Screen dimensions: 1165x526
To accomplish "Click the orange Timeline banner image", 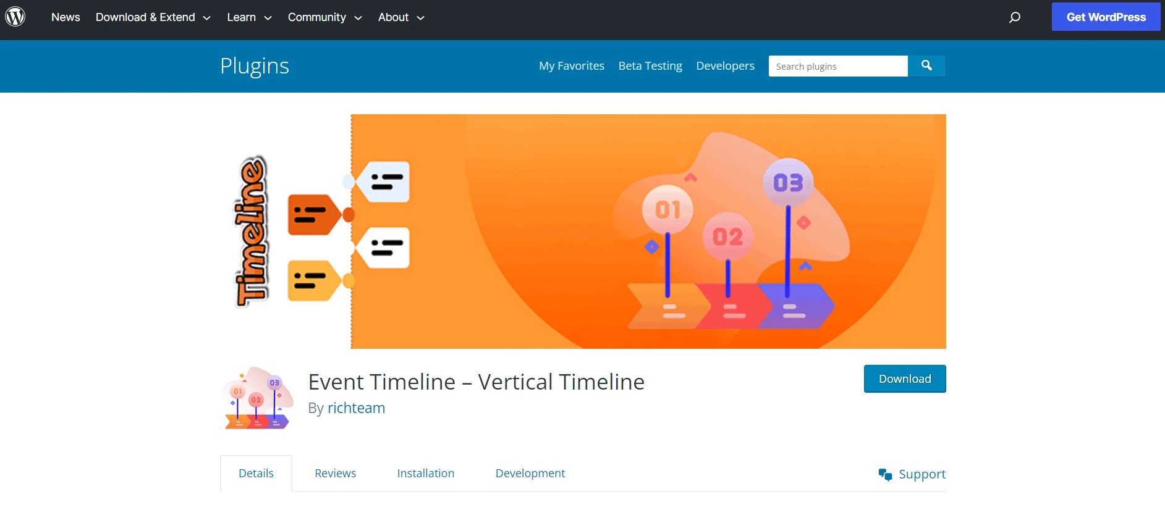I will click(x=583, y=232).
